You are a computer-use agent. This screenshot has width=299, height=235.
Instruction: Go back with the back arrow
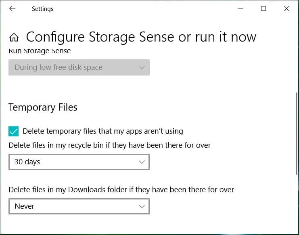point(12,8)
